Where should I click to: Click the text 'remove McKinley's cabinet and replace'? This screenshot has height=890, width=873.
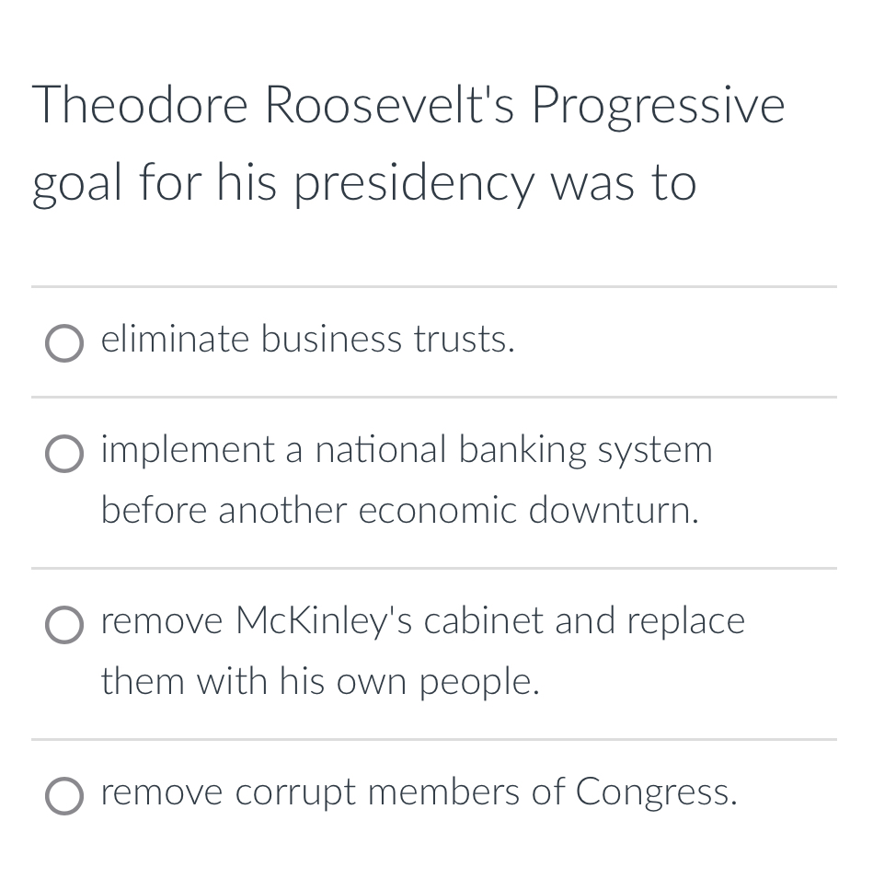tap(423, 621)
